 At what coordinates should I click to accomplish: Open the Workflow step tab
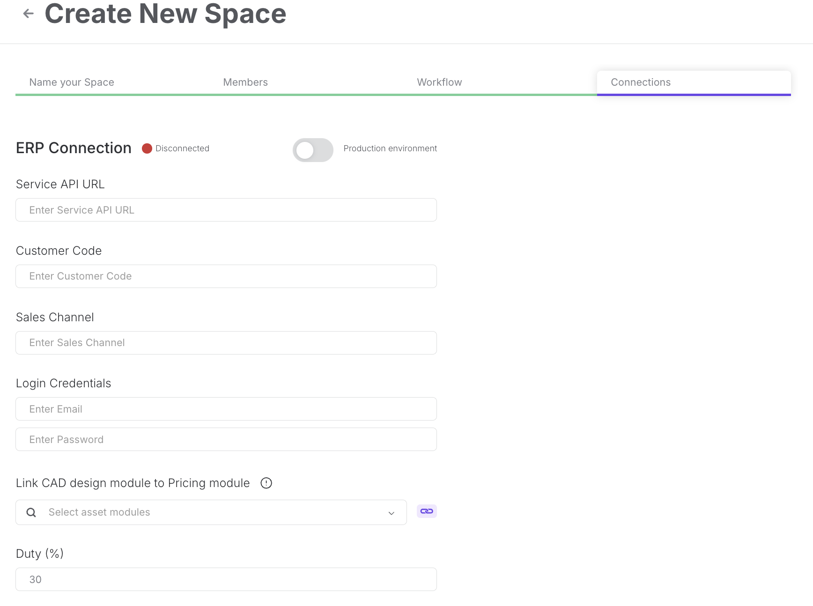pos(439,82)
